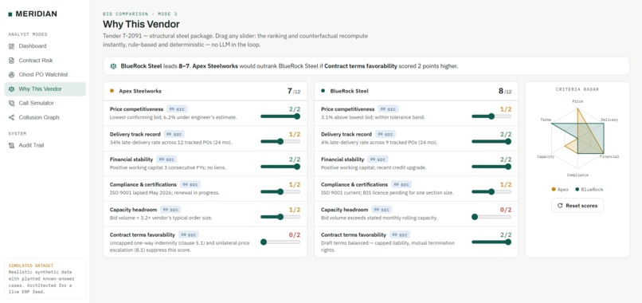642x303 pixels.
Task: Click BlueRock Steel card header
Action: point(417,91)
